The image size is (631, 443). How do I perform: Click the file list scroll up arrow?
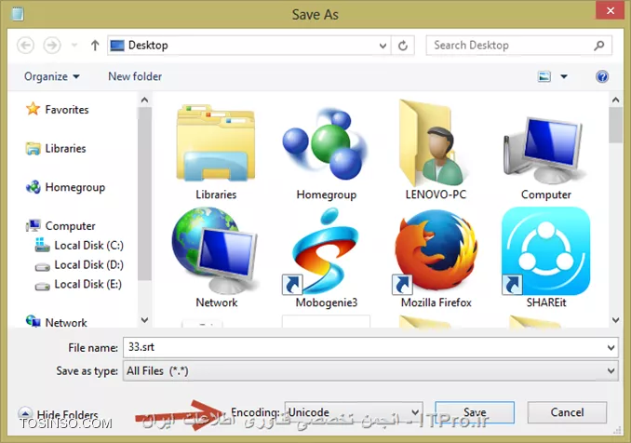coord(615,100)
